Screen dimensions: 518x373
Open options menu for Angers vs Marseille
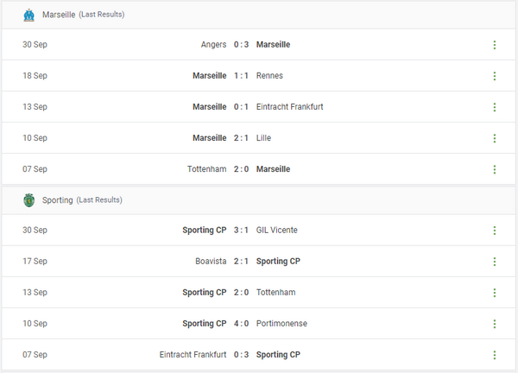pos(495,45)
